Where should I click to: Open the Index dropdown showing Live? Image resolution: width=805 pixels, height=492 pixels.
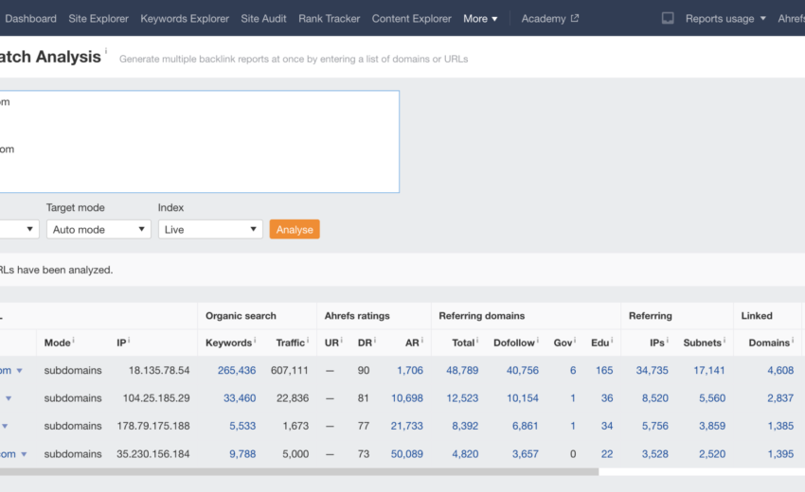[209, 229]
